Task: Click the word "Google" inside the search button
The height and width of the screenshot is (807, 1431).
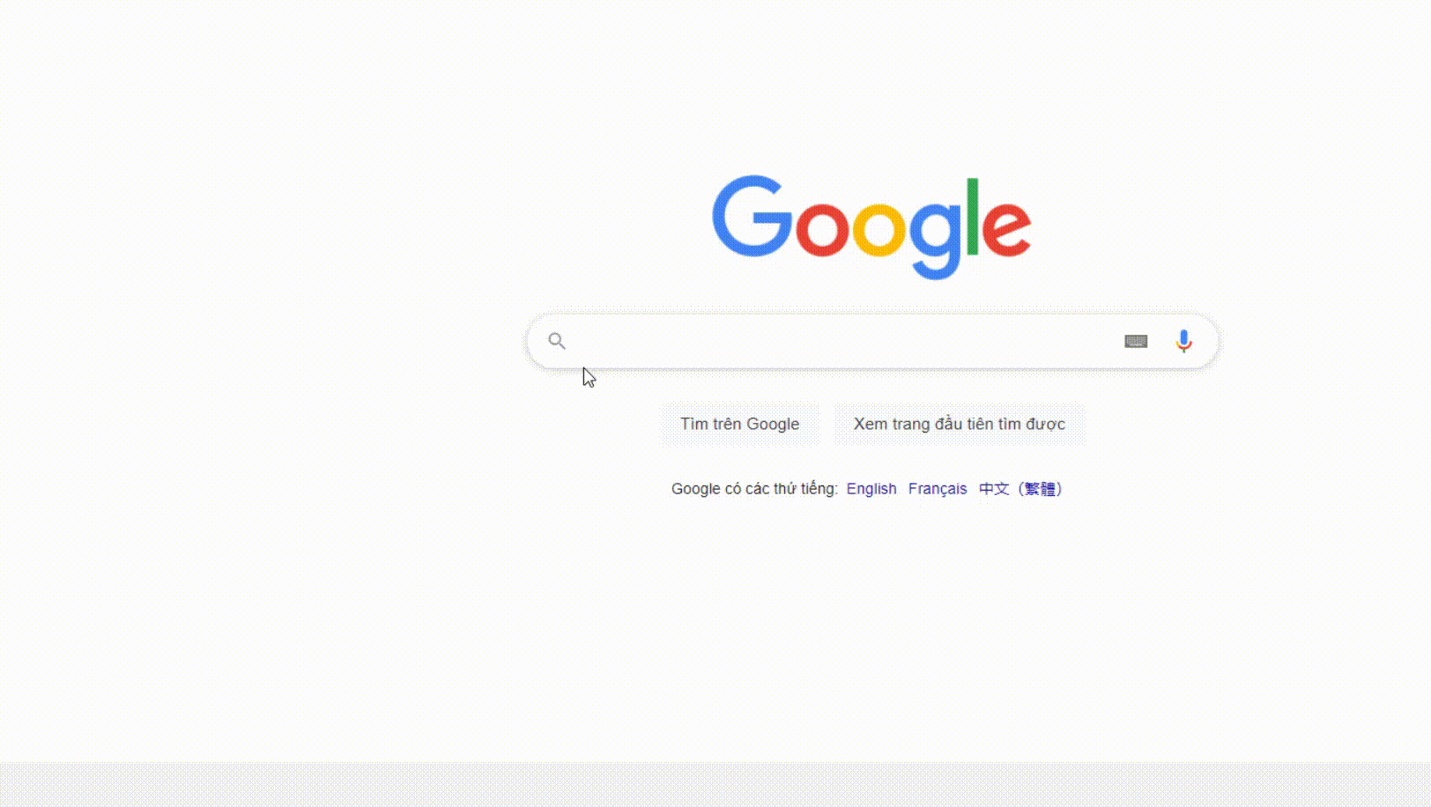Action: pos(773,424)
